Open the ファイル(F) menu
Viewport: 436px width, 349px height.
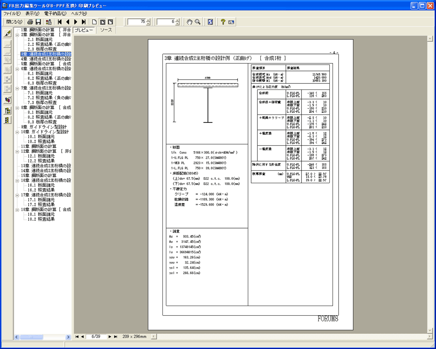(12, 14)
